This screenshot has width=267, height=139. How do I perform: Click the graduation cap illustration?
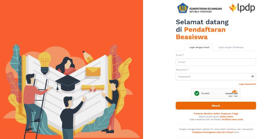(x=67, y=83)
